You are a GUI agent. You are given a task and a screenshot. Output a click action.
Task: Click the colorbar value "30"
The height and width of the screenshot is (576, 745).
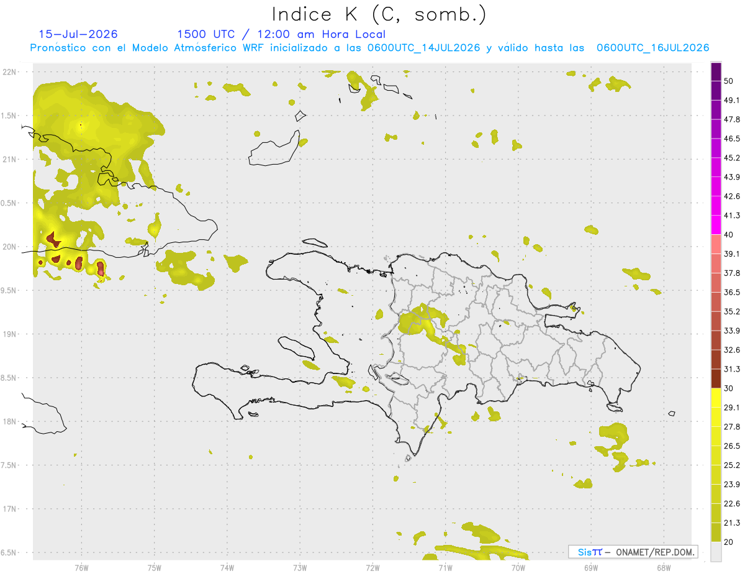point(729,388)
